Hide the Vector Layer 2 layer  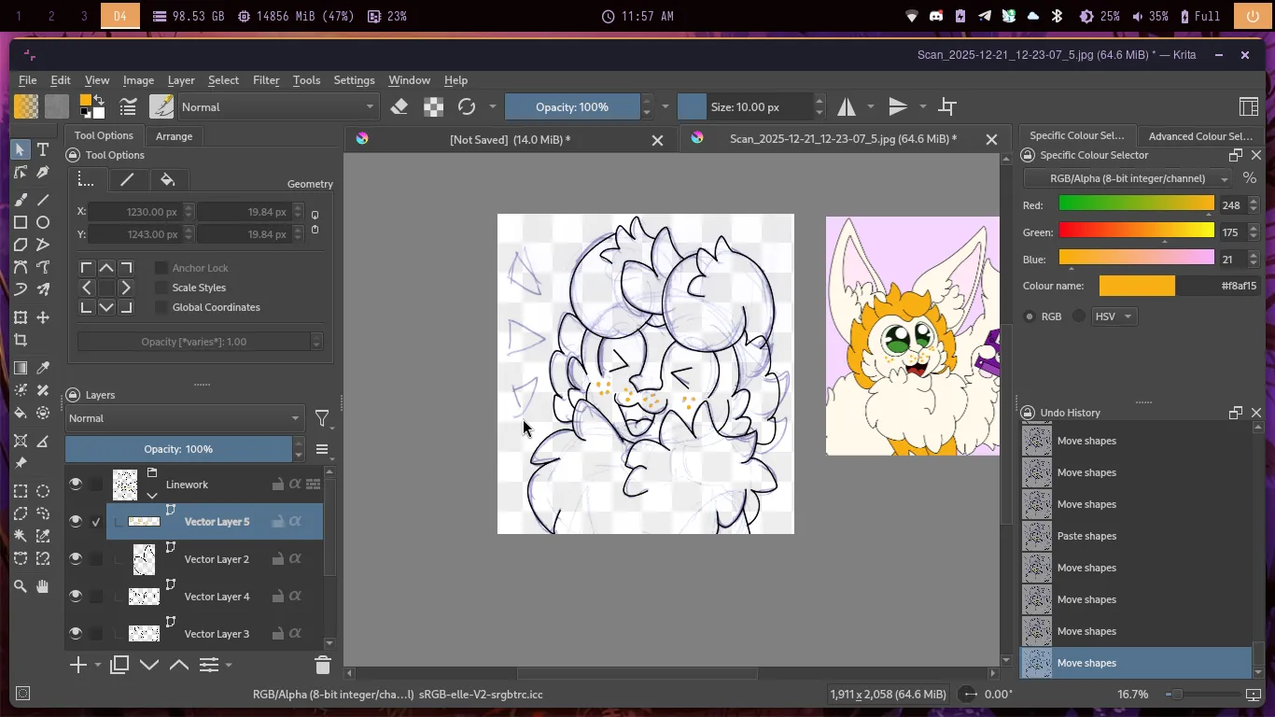click(76, 558)
